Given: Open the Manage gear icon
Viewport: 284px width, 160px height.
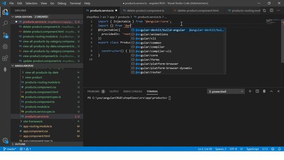Looking at the screenshot, I should click(5, 140).
